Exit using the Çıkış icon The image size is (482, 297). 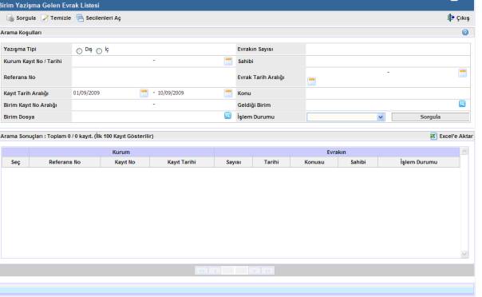coord(451,18)
